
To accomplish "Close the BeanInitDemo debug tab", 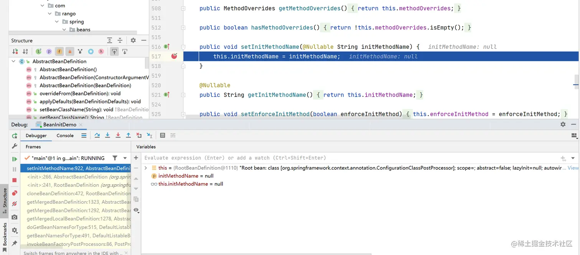I will [81, 124].
